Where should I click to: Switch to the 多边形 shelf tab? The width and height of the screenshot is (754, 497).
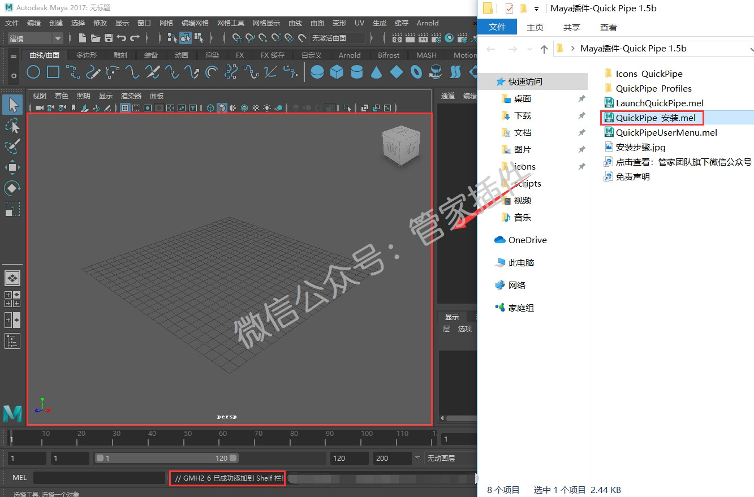point(87,55)
